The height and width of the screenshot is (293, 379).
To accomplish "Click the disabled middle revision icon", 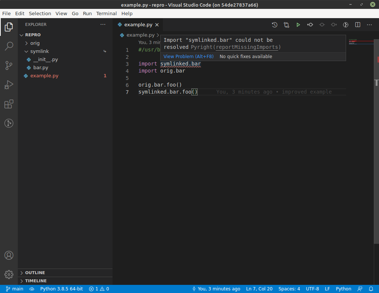I will coord(322,25).
